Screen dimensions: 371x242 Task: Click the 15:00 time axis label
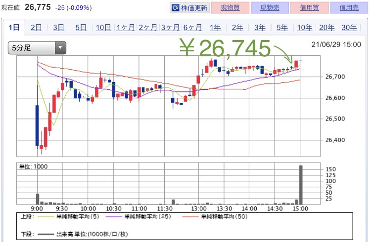point(300,209)
